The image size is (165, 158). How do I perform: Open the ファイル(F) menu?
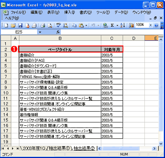18,13
